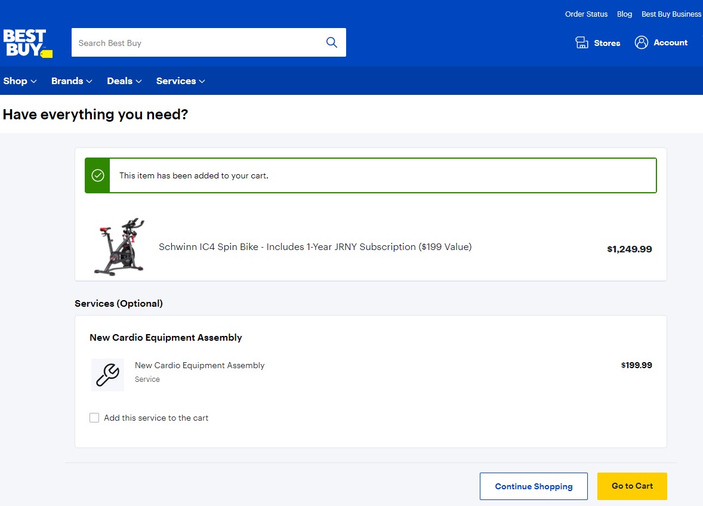Click the gray Service label

pos(147,379)
